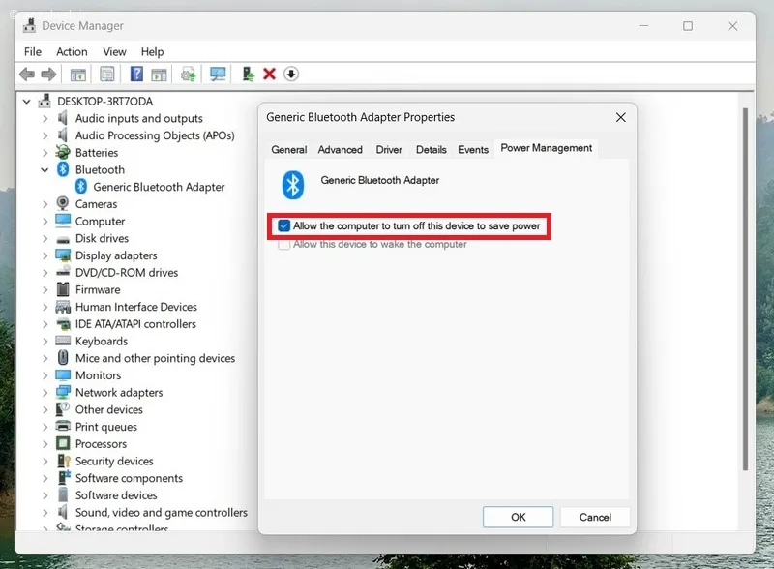Uninstall device with red X icon

270,75
